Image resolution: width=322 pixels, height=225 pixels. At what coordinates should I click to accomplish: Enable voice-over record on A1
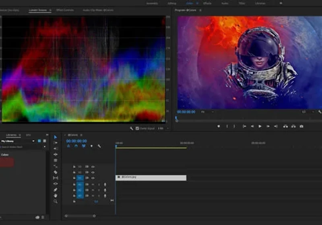(x=105, y=184)
